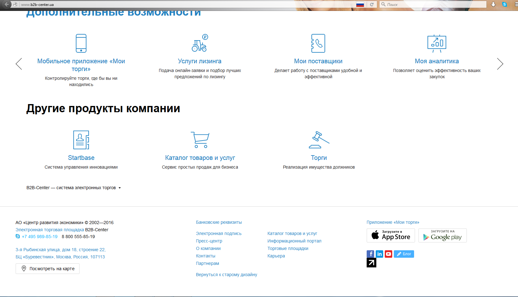Click the auction gavel icon for Торги
The height and width of the screenshot is (297, 518).
pyautogui.click(x=319, y=140)
